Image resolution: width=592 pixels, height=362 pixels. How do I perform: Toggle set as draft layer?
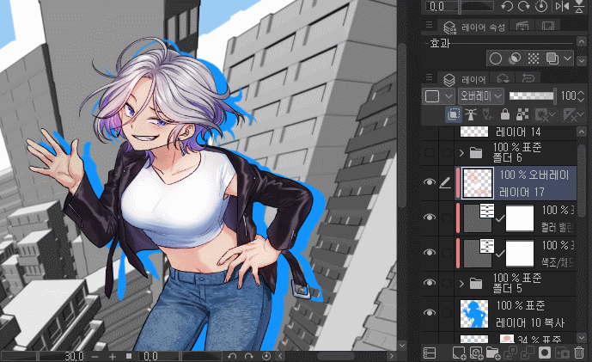point(488,114)
